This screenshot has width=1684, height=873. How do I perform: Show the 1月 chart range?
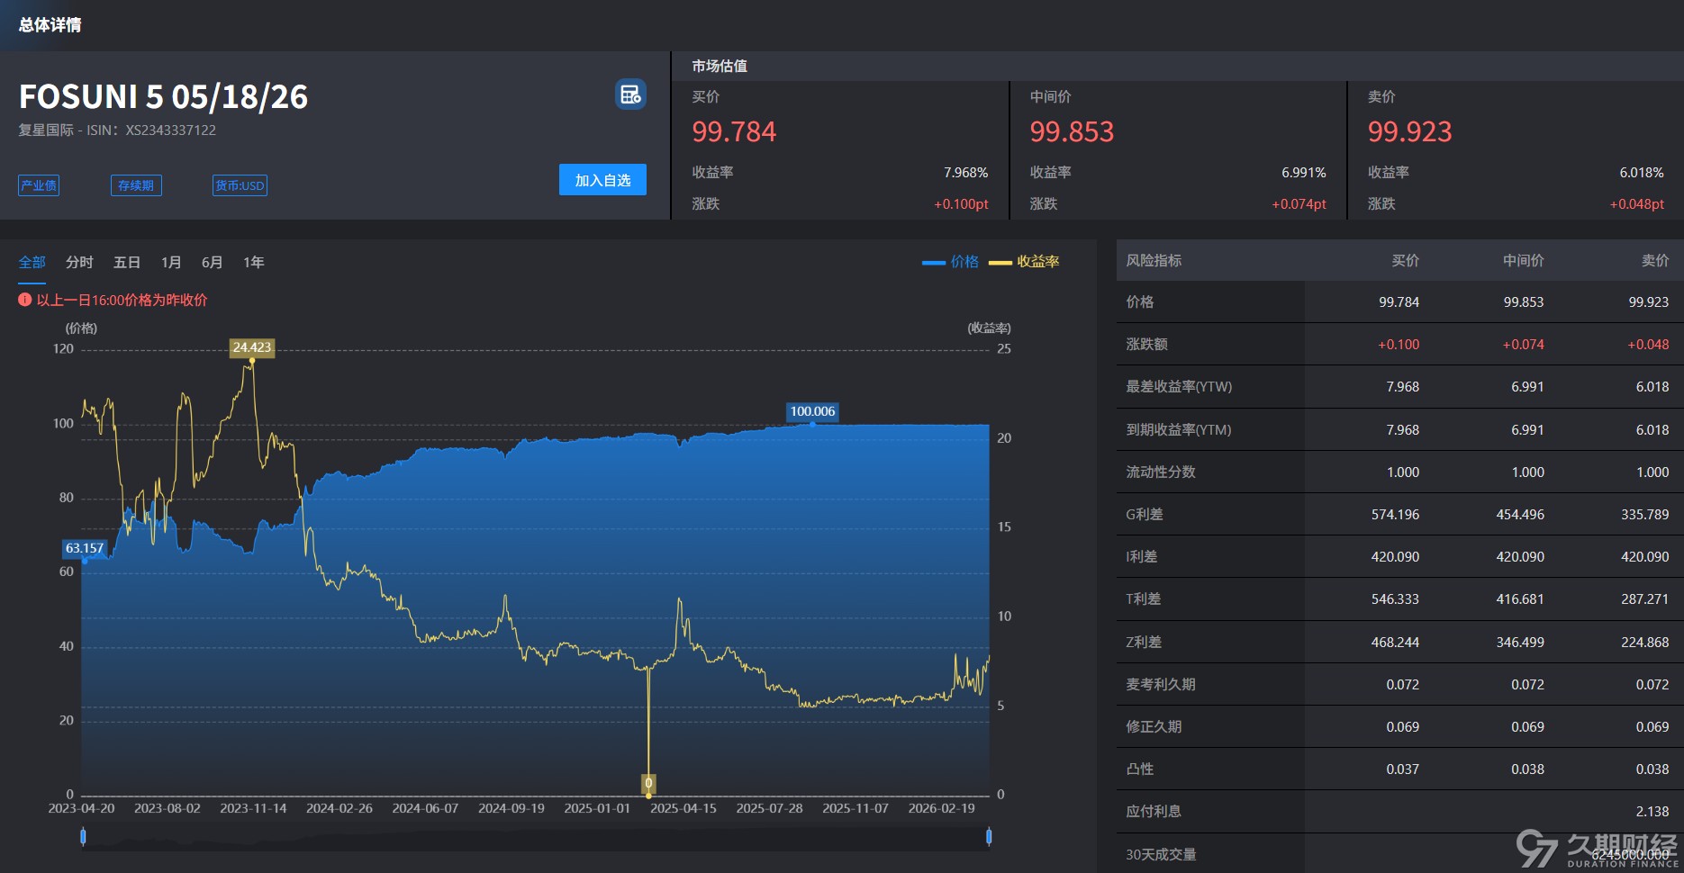click(x=171, y=262)
